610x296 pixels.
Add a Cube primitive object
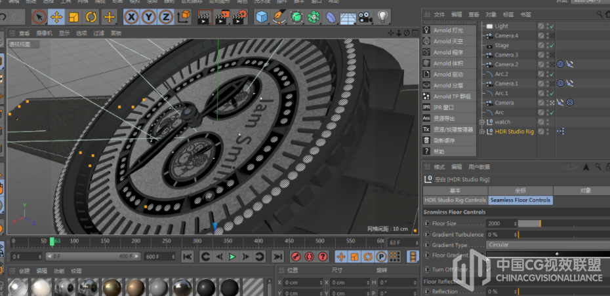click(262, 17)
